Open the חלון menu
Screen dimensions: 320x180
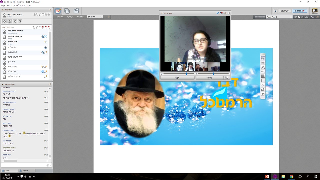[x=24, y=5]
